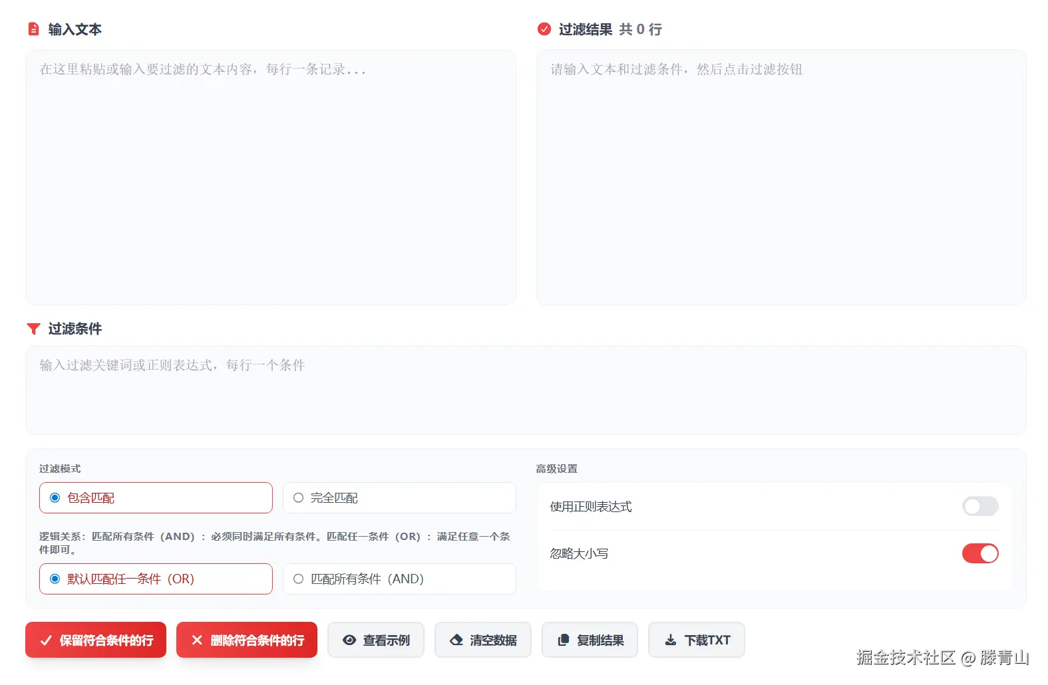The image size is (1048, 685).
Task: Click inside the 过滤结果 output area
Action: pos(781,177)
